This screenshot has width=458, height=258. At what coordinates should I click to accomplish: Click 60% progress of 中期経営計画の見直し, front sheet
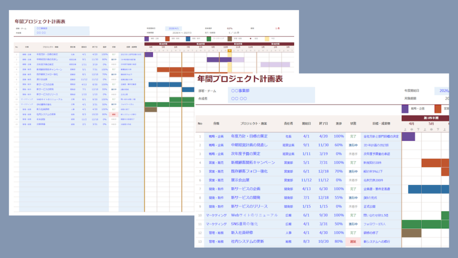click(339, 145)
